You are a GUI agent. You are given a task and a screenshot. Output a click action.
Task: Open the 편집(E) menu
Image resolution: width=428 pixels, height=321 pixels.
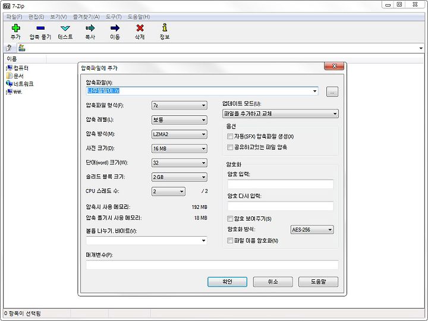point(36,17)
